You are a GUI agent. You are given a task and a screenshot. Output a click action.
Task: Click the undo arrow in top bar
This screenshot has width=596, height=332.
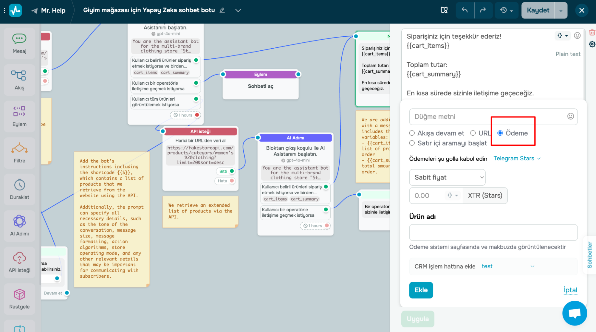[x=465, y=10]
